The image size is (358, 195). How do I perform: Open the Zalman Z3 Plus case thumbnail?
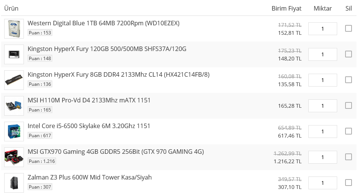[x=14, y=183]
